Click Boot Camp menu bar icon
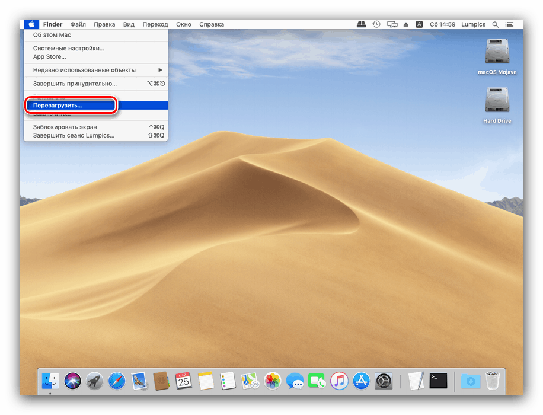 (361, 24)
